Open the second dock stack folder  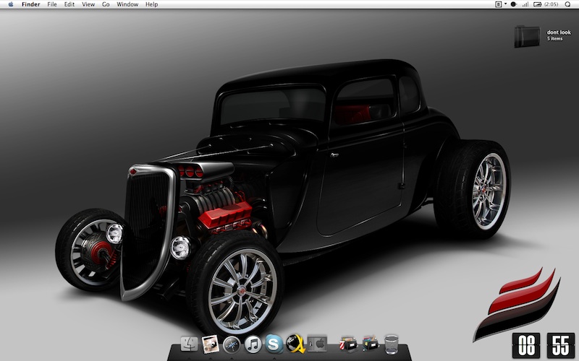point(370,344)
